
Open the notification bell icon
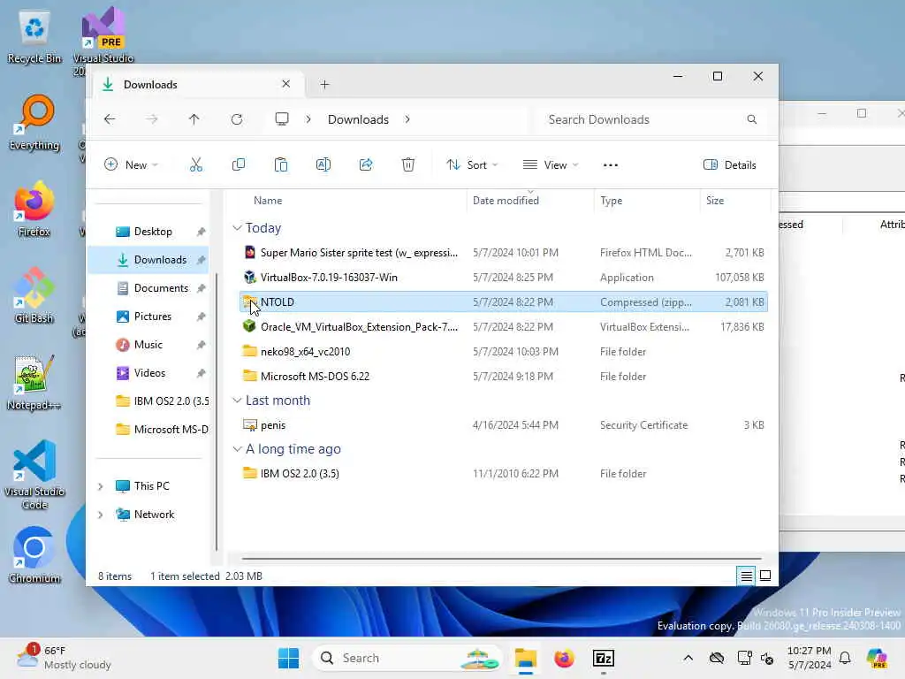tap(845, 658)
